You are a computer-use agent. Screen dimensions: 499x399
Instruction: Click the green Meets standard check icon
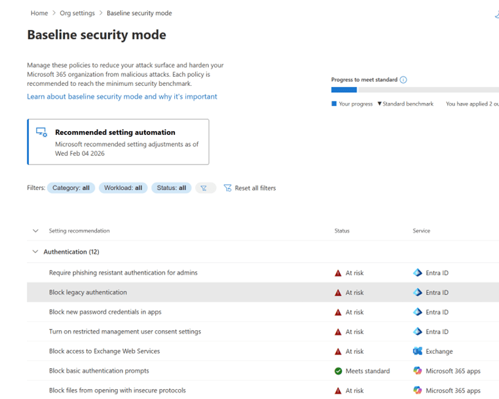coord(339,371)
